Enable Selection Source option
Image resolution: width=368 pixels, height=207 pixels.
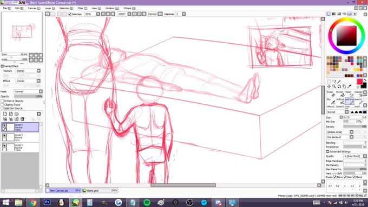[2, 109]
